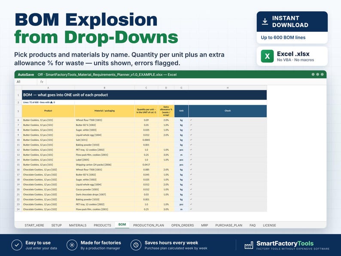Screen dimensions: 341x256
Task: Click the Product column header cell
Action: pos(48,111)
